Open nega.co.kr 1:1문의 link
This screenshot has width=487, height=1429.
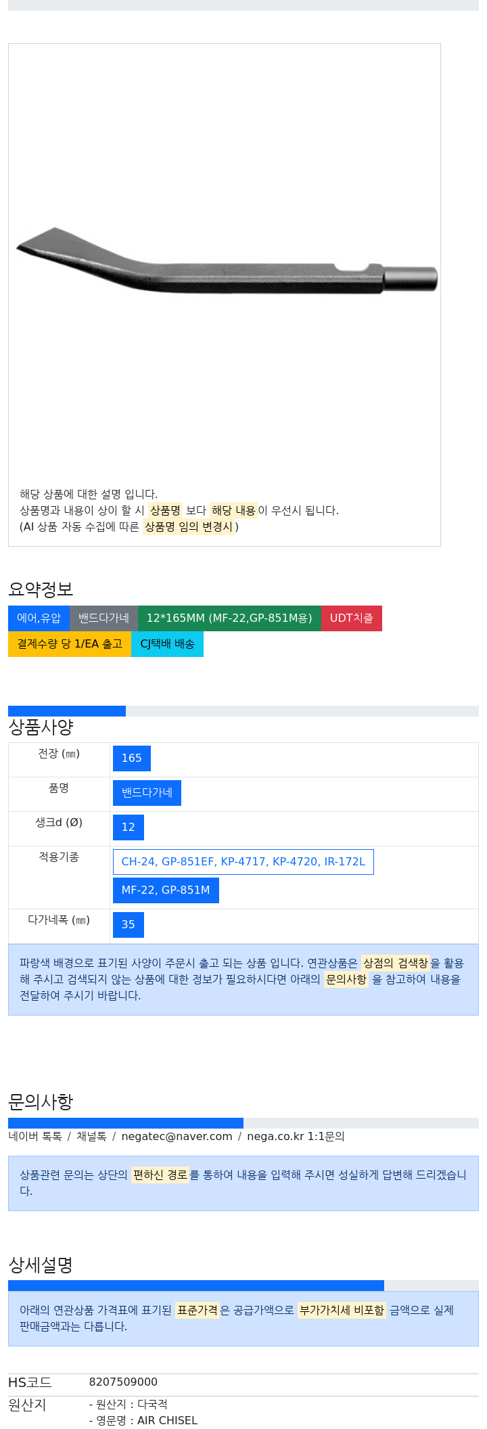coord(296,1137)
